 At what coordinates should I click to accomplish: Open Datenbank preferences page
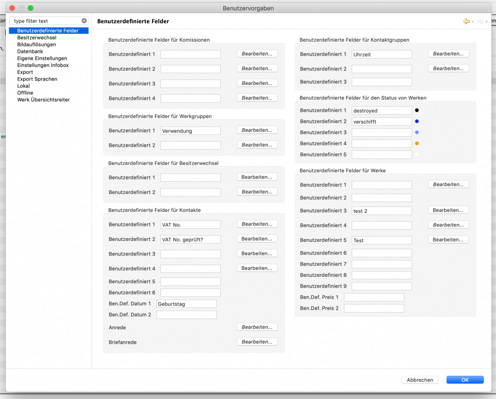(30, 51)
